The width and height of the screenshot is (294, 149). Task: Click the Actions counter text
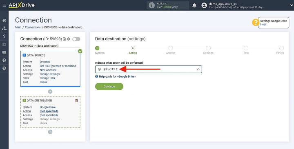pos(167,5)
